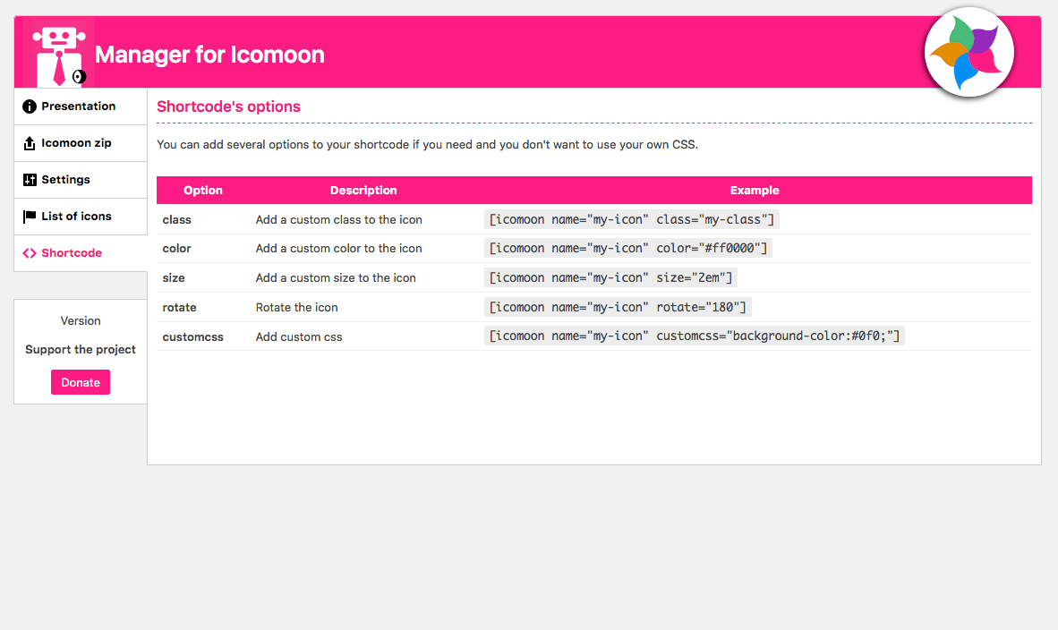
Task: Click 'Add a custom class to the icon'
Action: (x=338, y=220)
